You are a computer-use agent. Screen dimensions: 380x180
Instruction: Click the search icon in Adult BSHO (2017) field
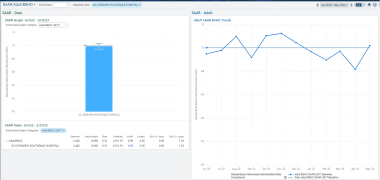point(65,25)
